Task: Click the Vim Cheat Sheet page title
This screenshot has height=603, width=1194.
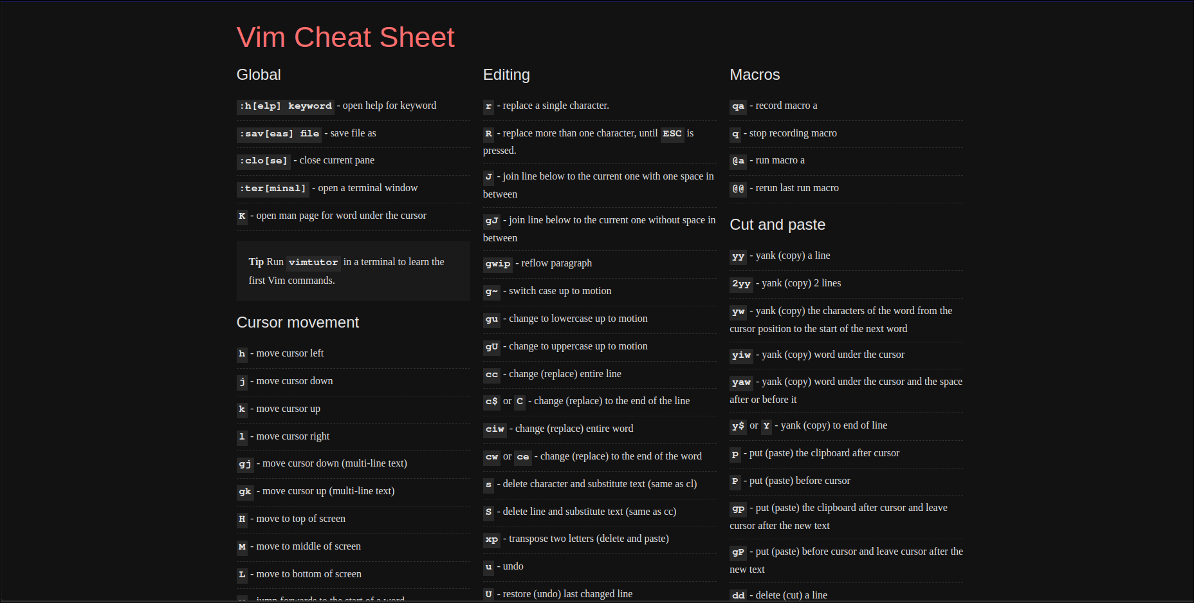Action: point(345,37)
